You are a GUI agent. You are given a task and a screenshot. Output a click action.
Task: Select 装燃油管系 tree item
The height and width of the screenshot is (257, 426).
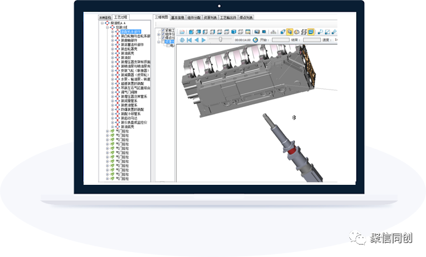click(129, 105)
